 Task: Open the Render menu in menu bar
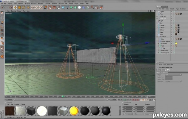pyautogui.click(x=71, y=3)
